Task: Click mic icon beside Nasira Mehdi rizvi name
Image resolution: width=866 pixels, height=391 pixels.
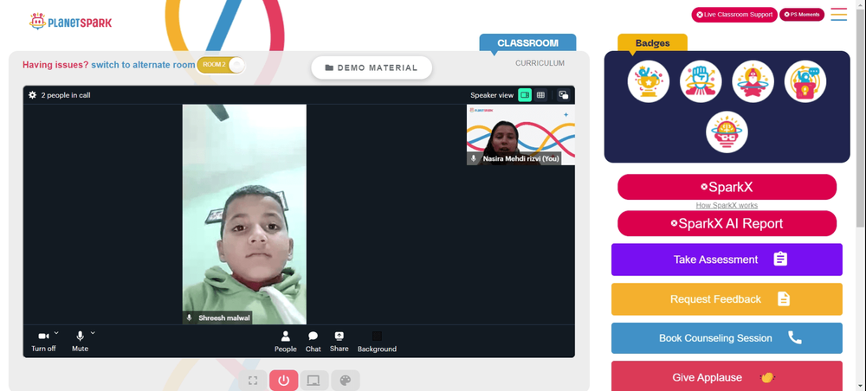Action: tap(474, 158)
